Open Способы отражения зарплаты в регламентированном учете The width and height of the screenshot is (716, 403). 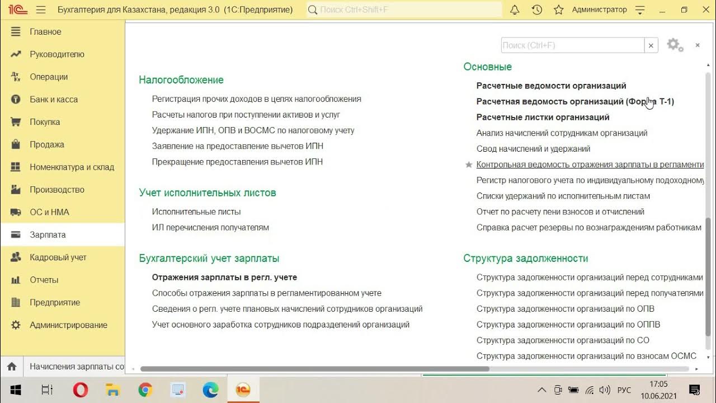(267, 293)
